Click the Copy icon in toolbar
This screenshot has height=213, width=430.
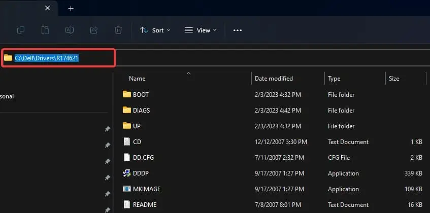(21, 30)
